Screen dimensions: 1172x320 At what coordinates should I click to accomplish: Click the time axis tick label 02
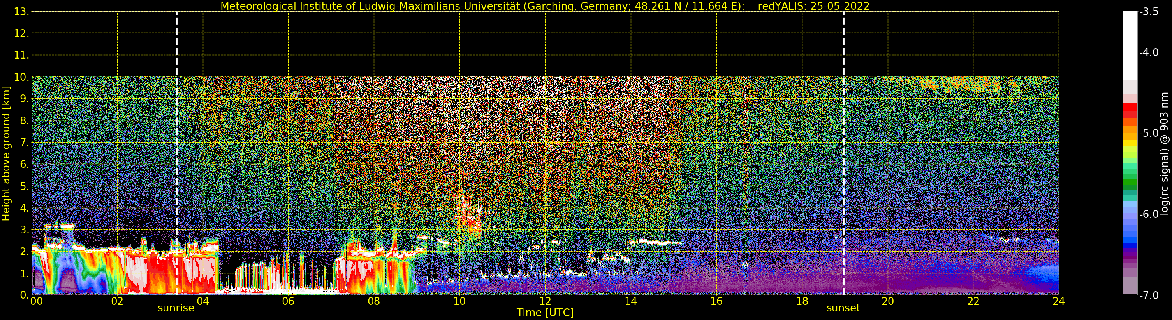(117, 301)
